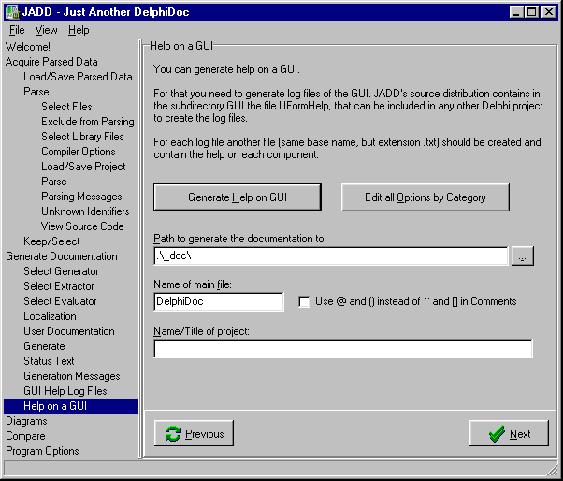Click the Name/Title of project field
Image resolution: width=563 pixels, height=481 pixels.
pos(342,348)
